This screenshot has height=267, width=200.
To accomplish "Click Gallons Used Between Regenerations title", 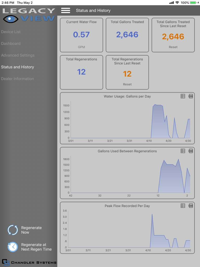I will point(127,151).
